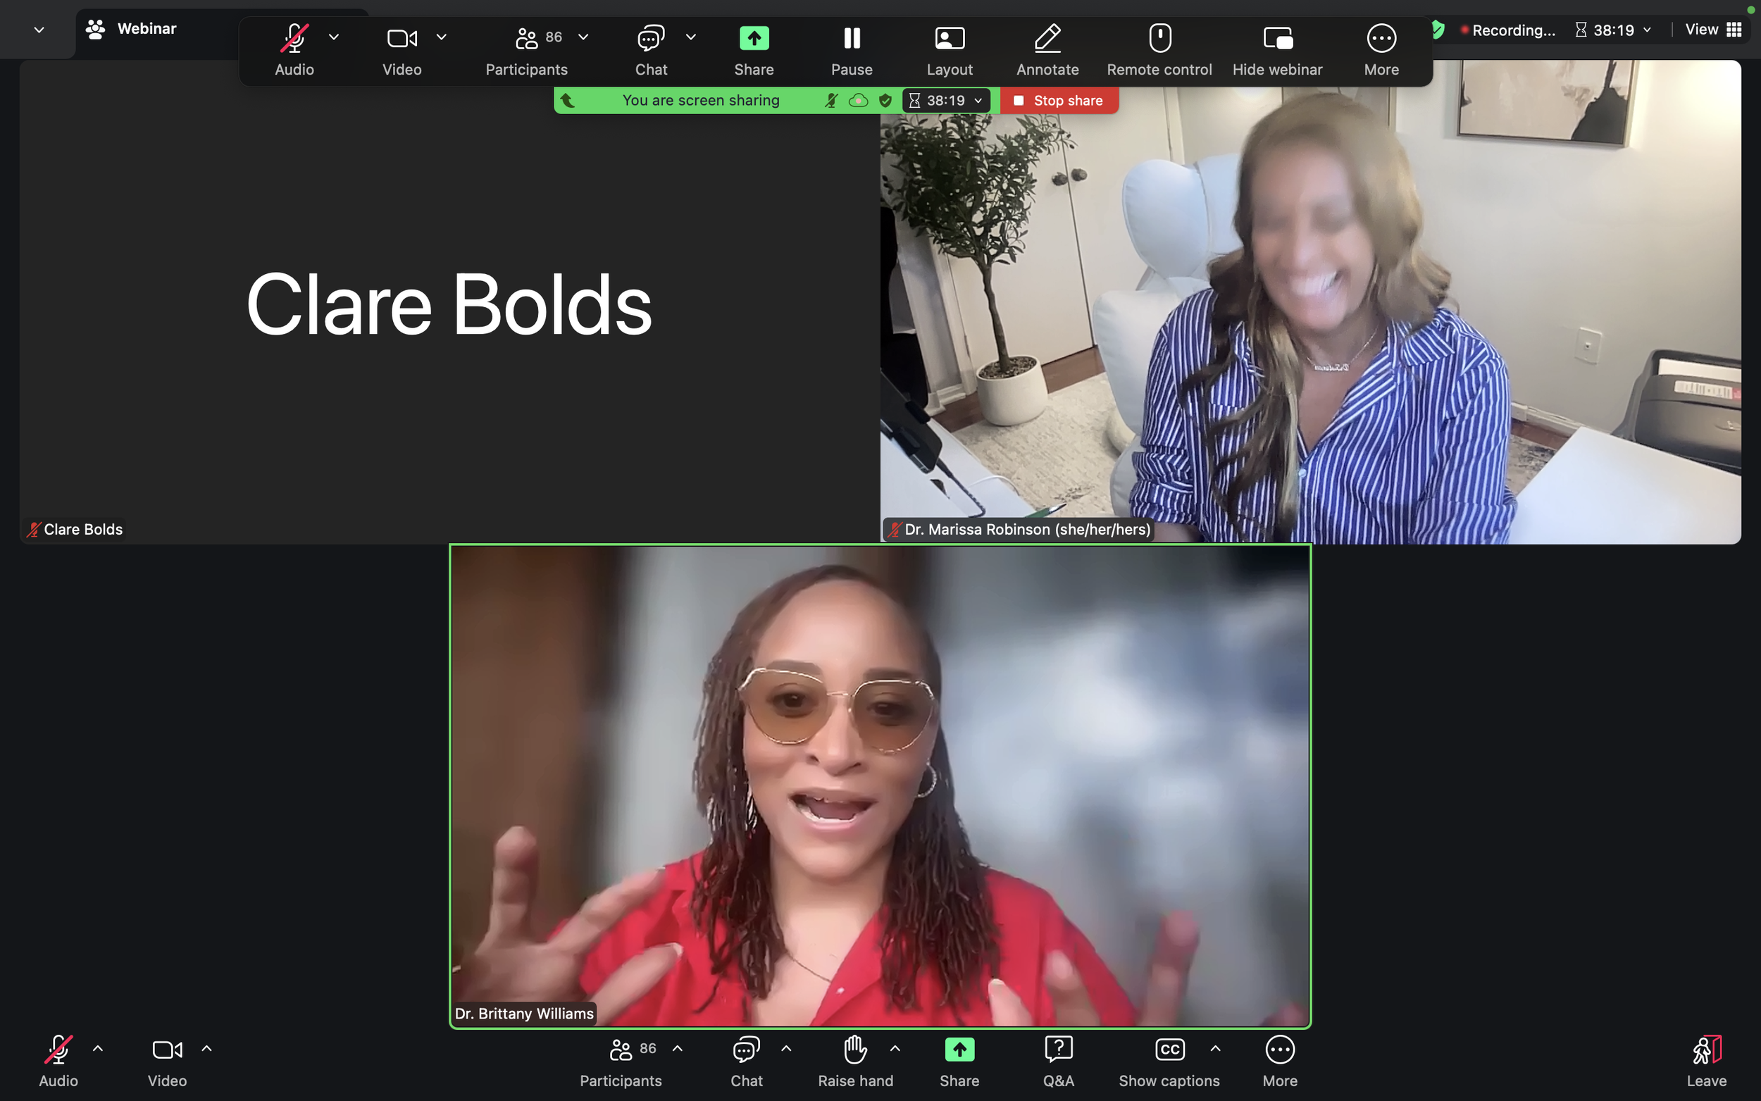
Task: Select Dr. Brittany Williams video tile
Action: (879, 786)
